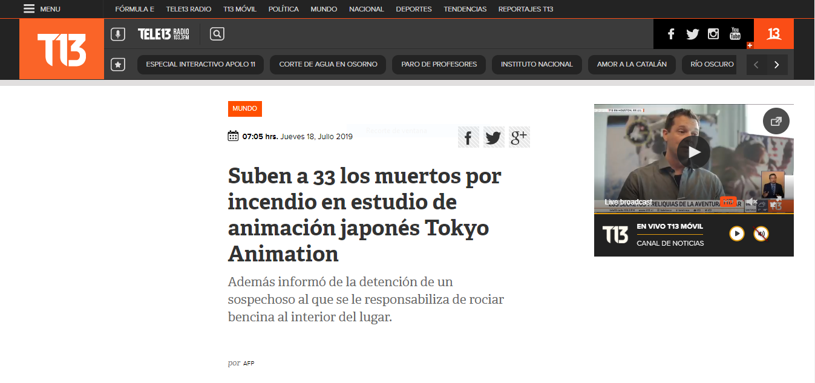815x383 pixels.
Task: Click the calendar icon by the date
Action: [233, 136]
